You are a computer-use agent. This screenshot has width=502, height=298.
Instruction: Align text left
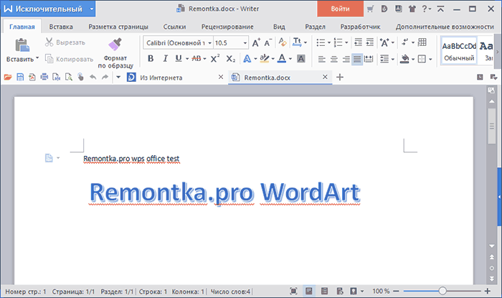point(322,59)
